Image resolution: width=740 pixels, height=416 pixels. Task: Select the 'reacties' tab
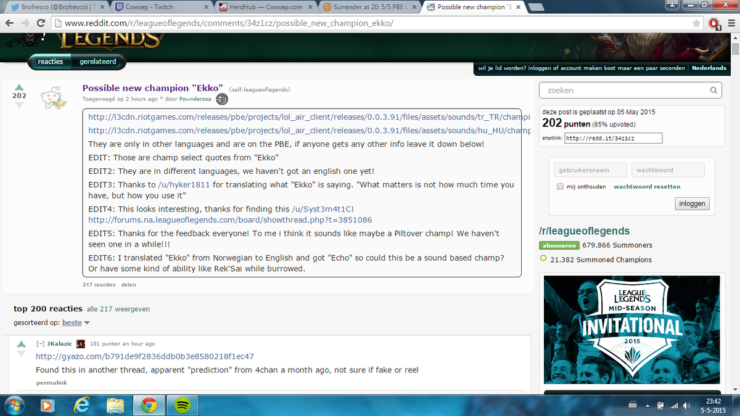click(50, 62)
